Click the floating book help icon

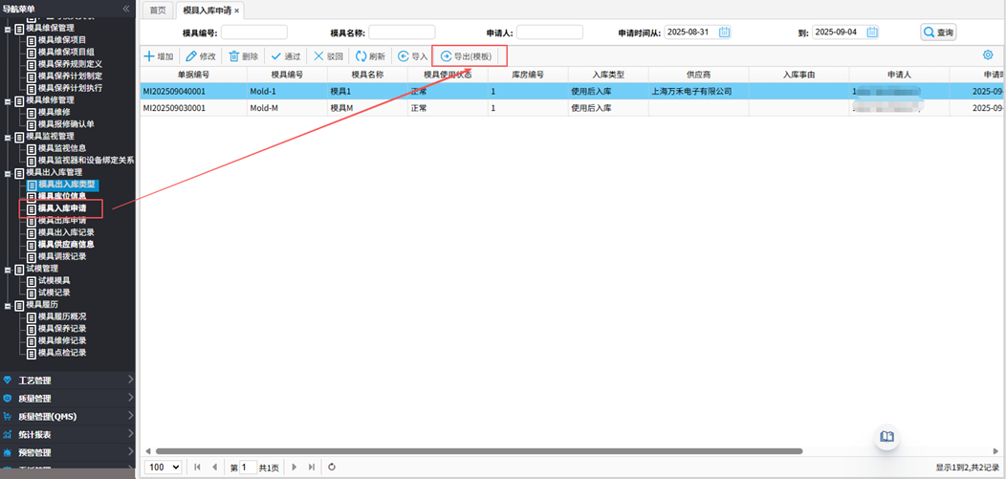coord(887,437)
